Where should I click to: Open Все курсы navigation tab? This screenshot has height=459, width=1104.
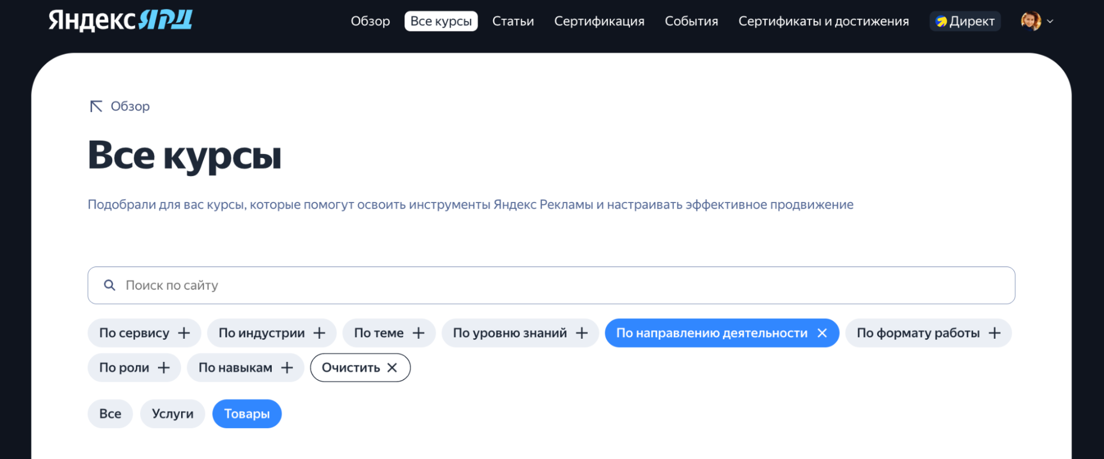click(441, 22)
